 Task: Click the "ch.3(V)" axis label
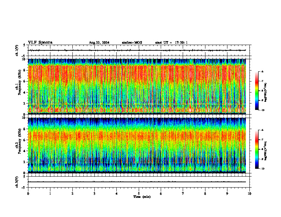point(17,182)
